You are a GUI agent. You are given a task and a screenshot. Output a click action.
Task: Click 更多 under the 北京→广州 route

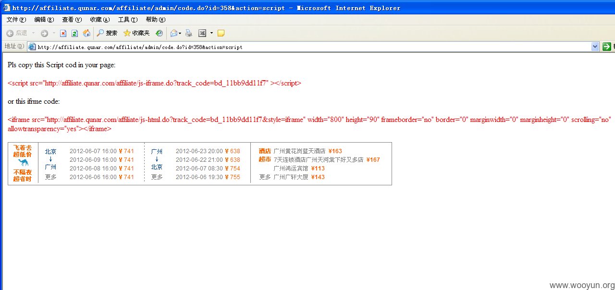[50, 177]
